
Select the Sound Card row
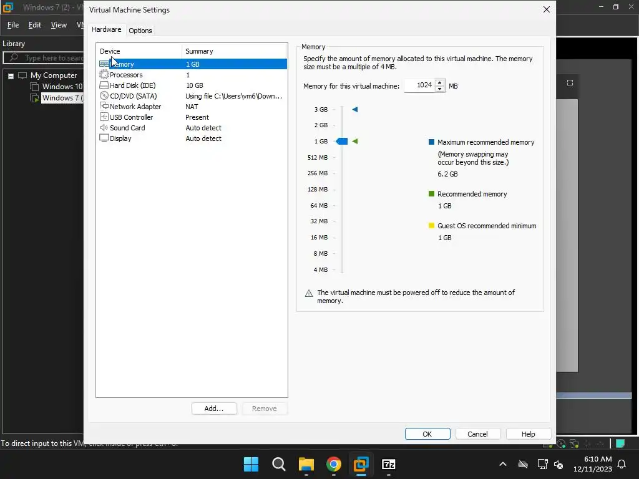(x=193, y=128)
